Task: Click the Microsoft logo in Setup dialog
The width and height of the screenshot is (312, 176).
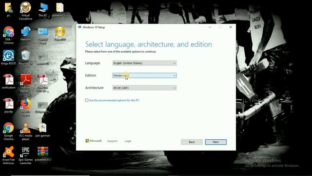Action: 94,141
